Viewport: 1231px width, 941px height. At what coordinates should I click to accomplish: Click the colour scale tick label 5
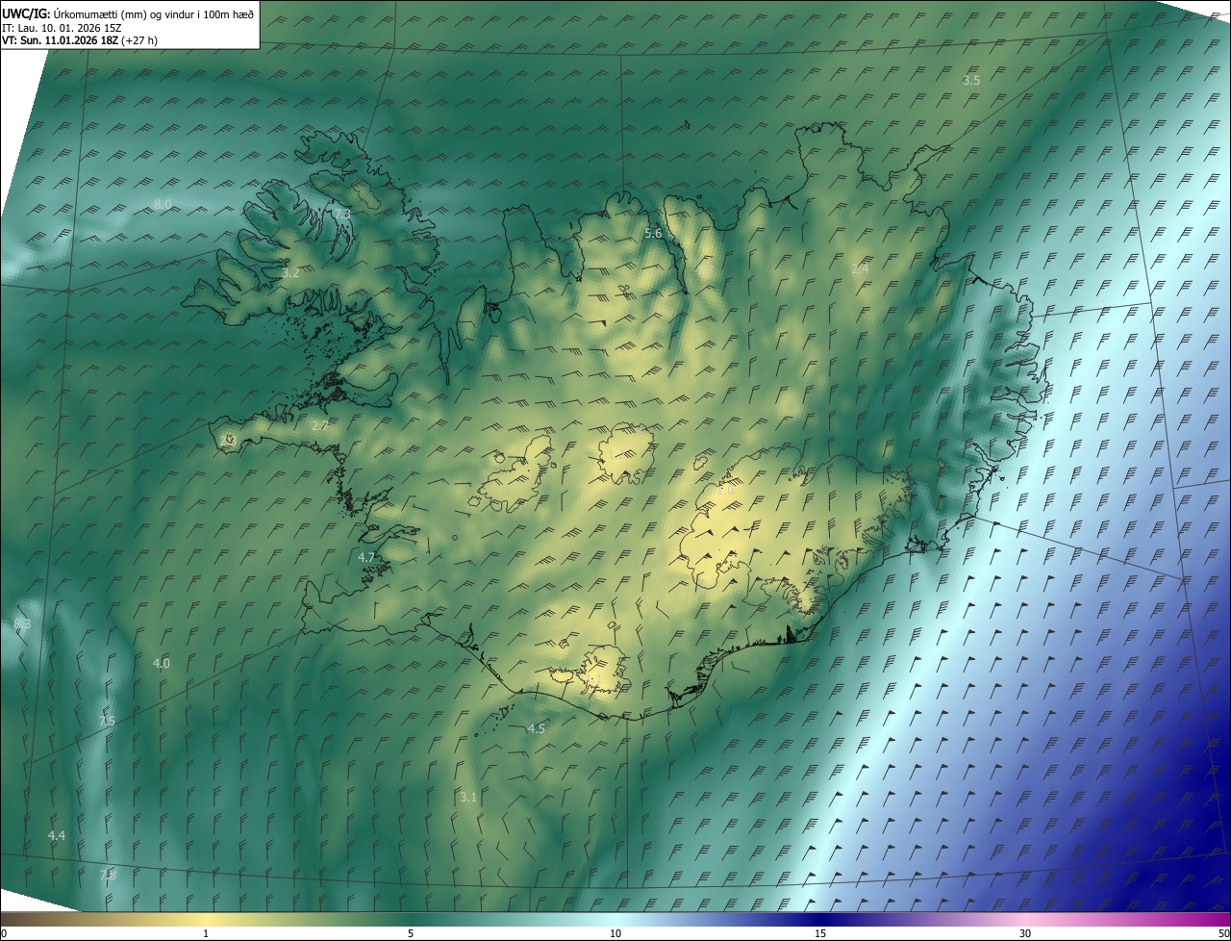pos(411,934)
